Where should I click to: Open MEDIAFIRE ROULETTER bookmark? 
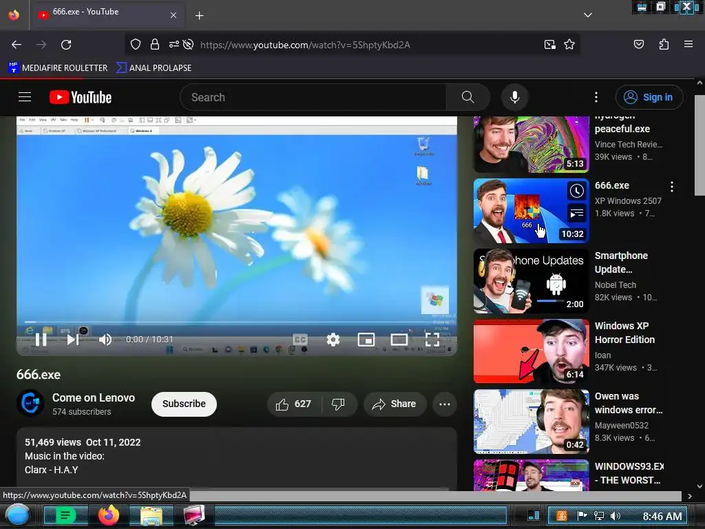pos(58,68)
